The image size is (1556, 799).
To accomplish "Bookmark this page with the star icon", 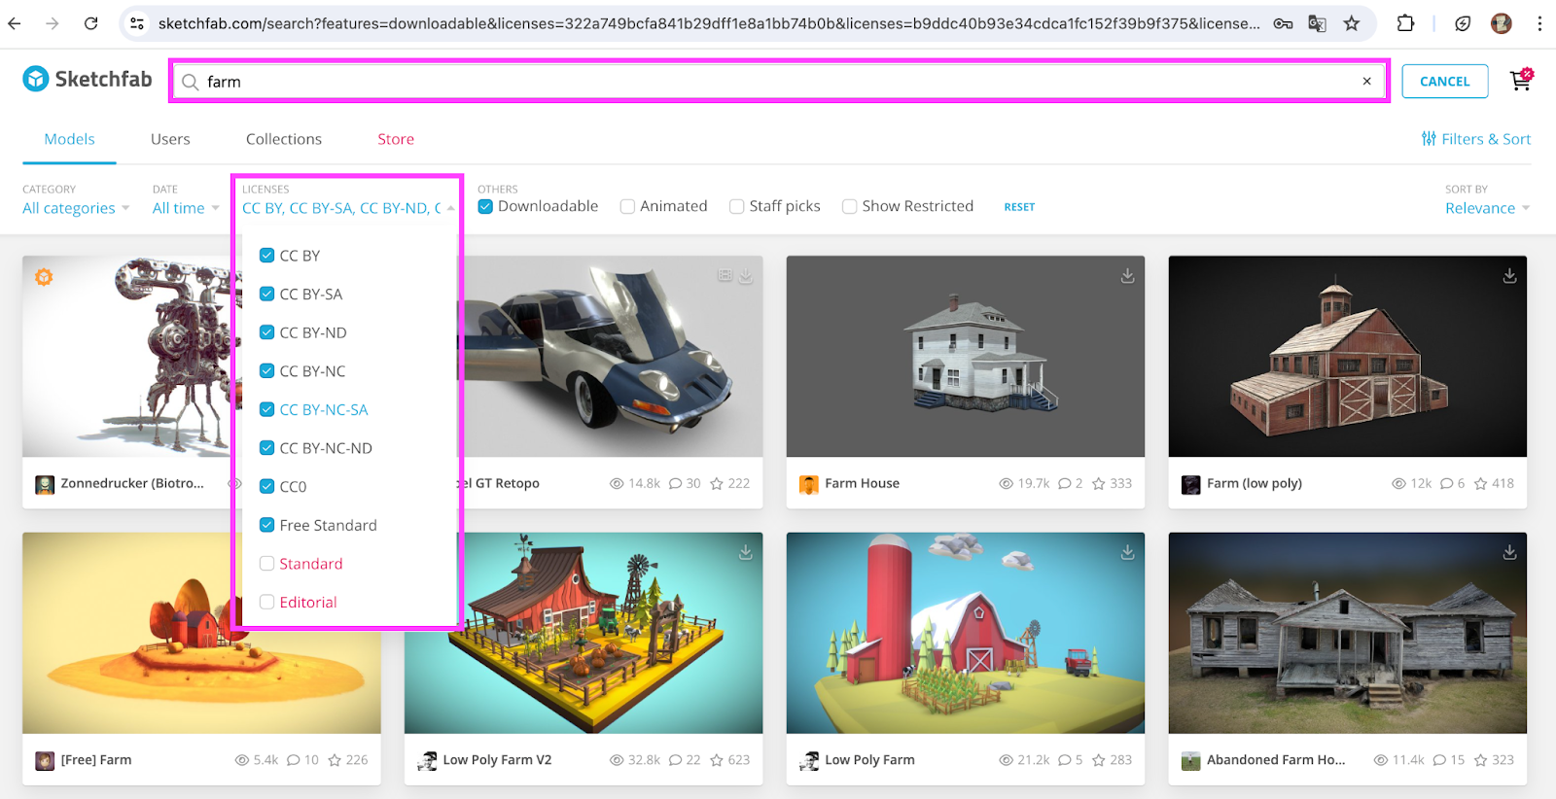I will click(1351, 23).
